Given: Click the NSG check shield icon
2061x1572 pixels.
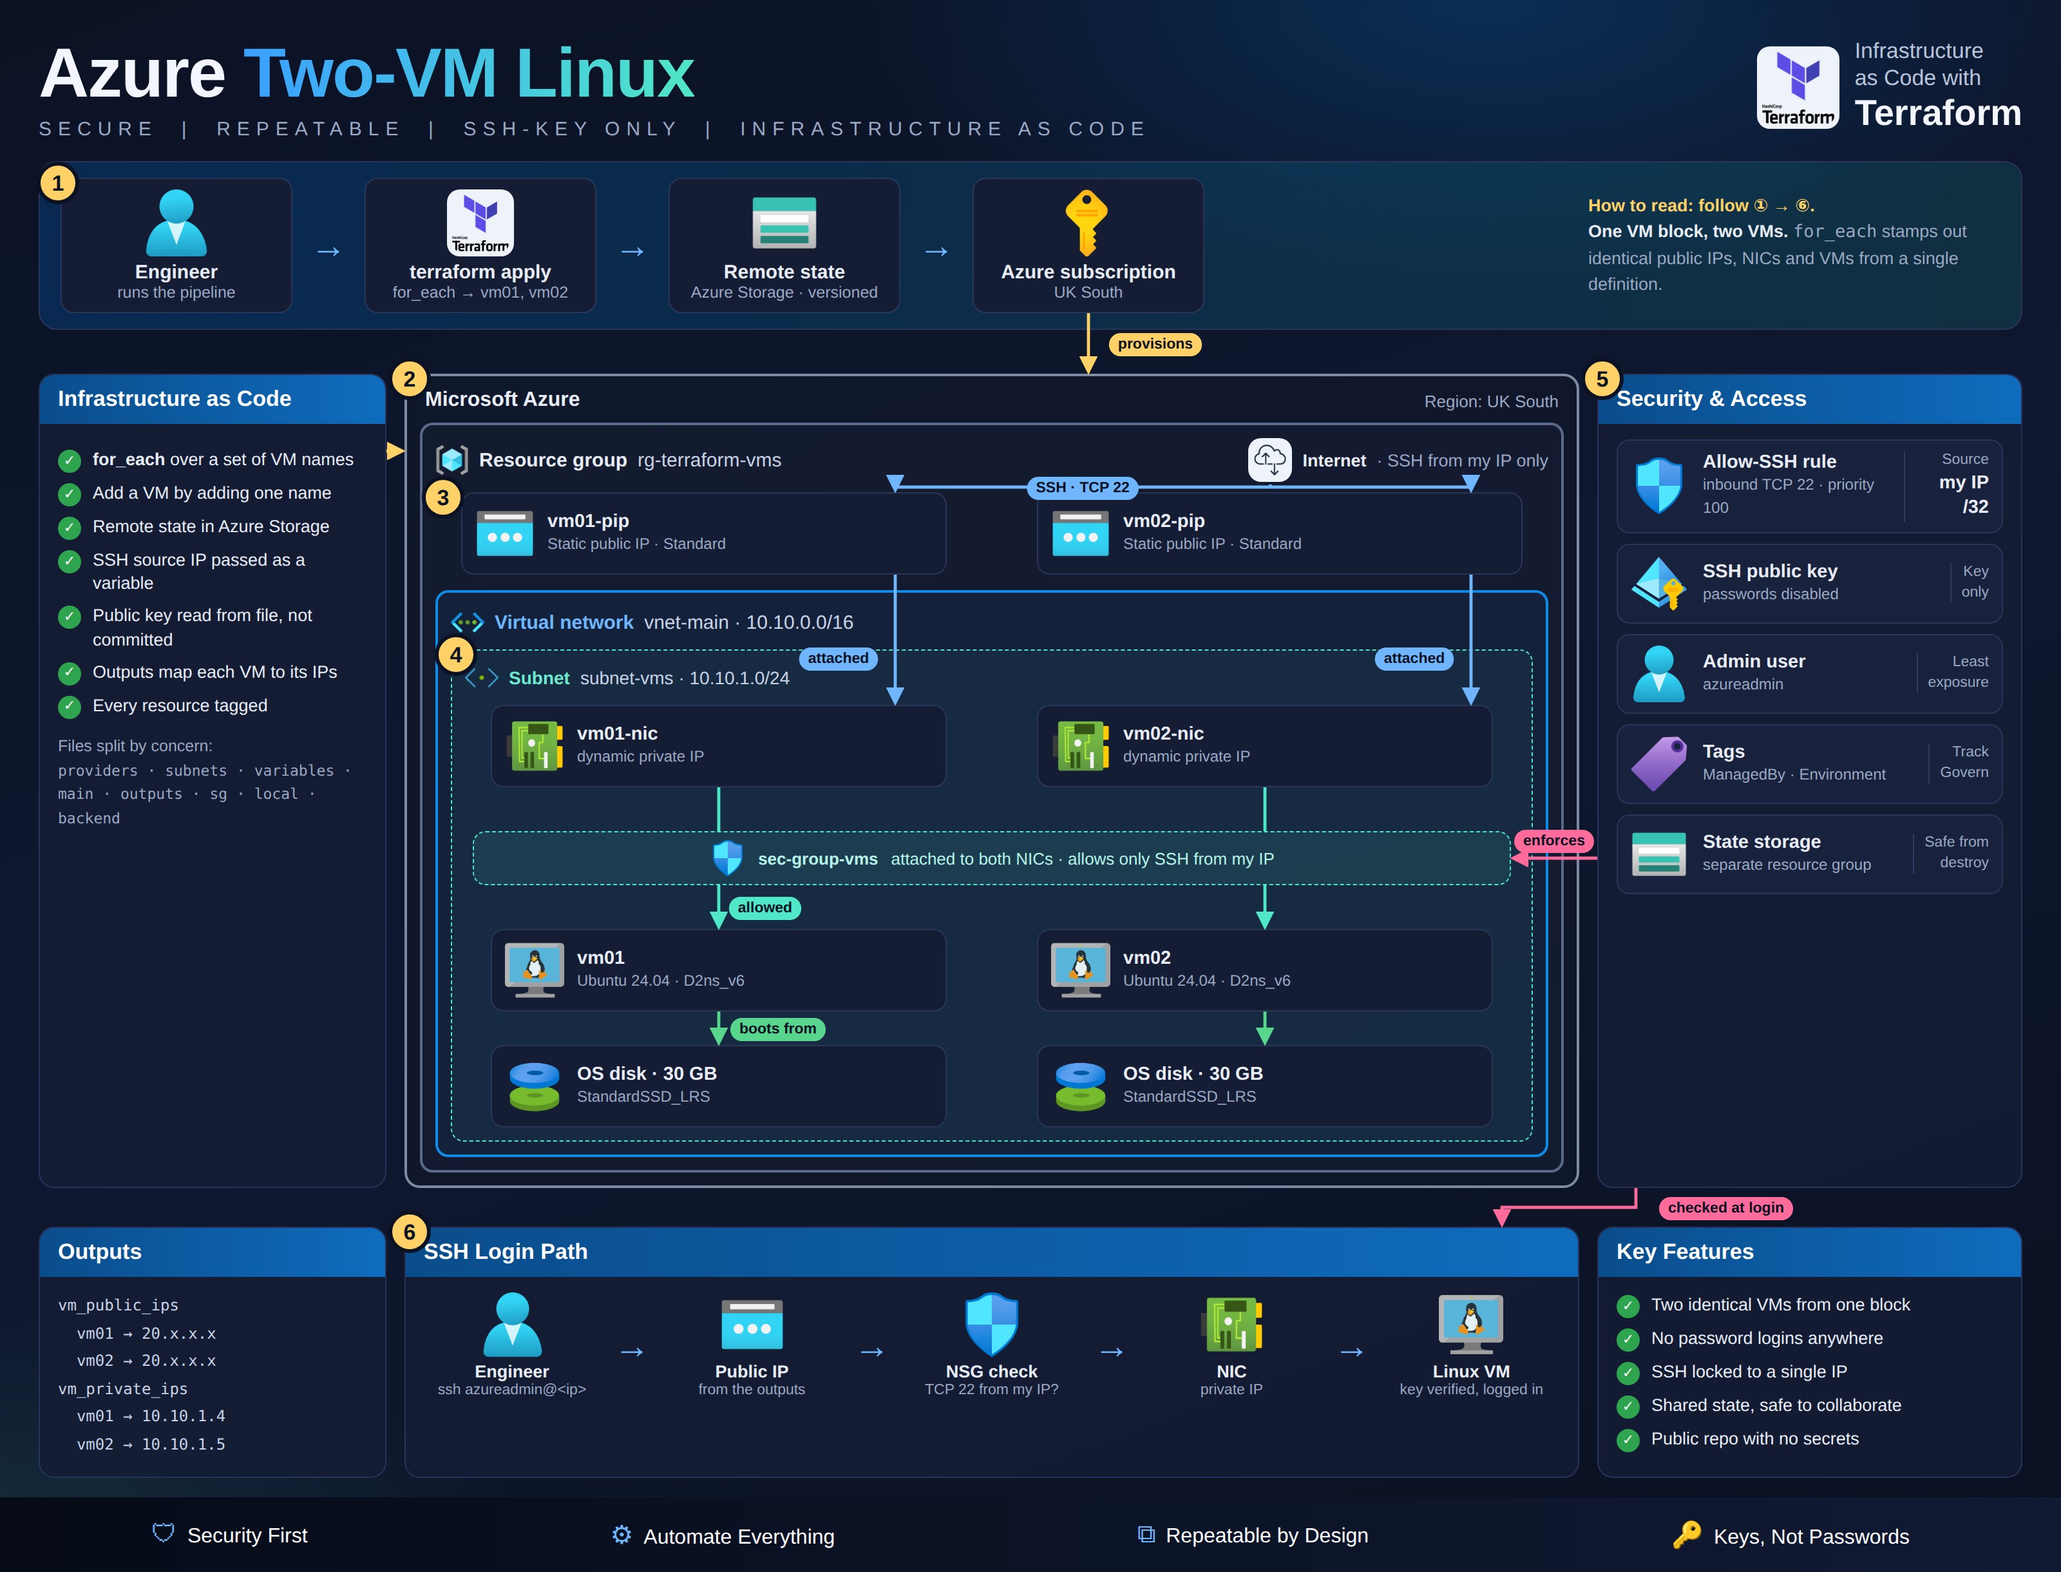Looking at the screenshot, I should click(x=992, y=1324).
